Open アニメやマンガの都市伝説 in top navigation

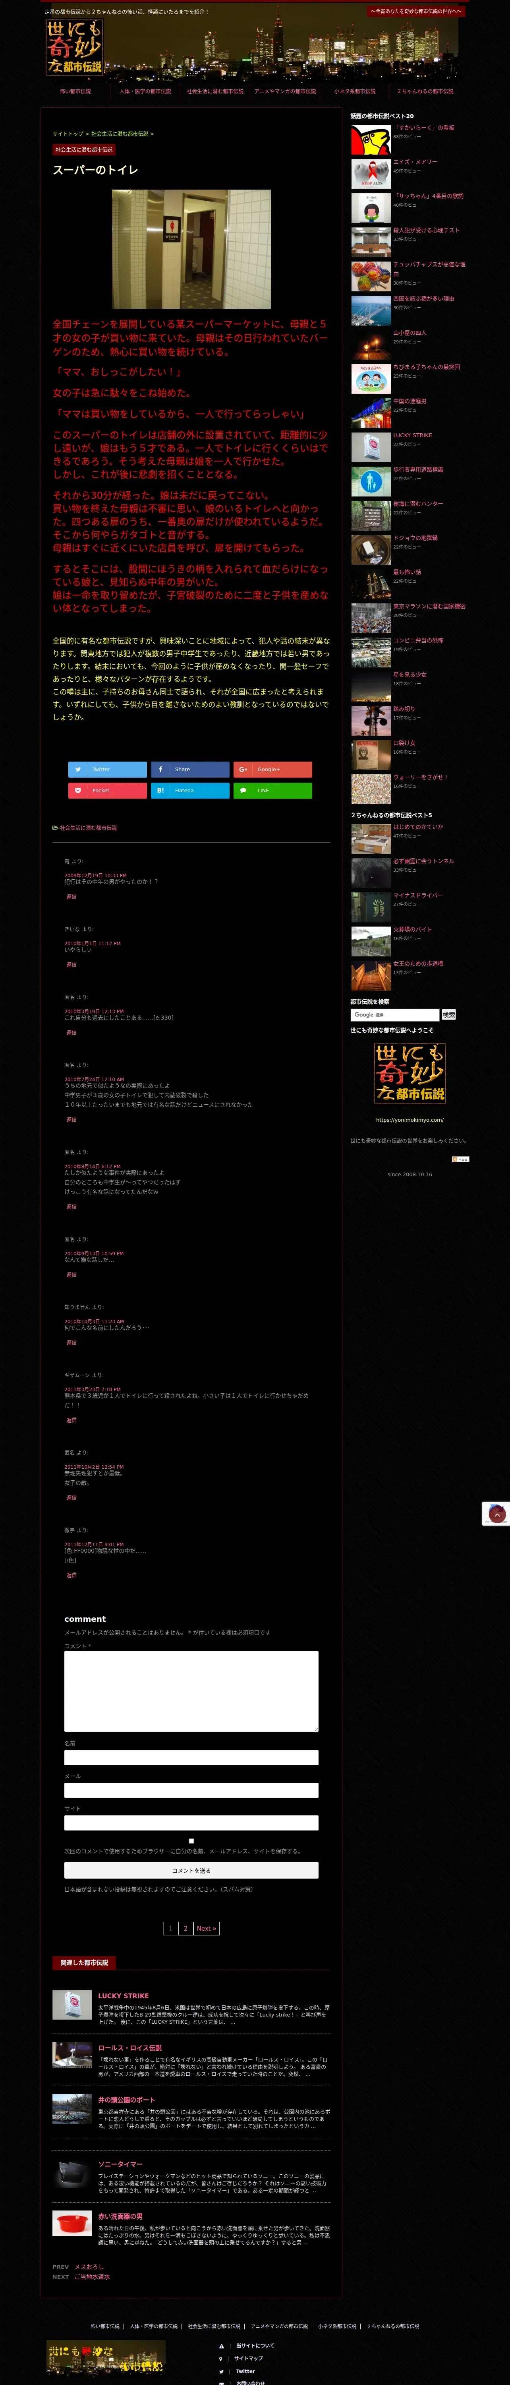click(285, 92)
